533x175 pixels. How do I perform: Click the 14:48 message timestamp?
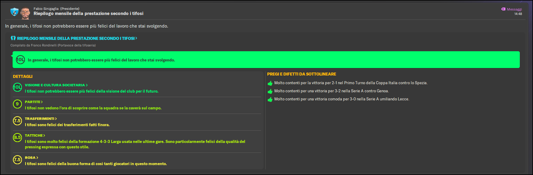click(518, 14)
